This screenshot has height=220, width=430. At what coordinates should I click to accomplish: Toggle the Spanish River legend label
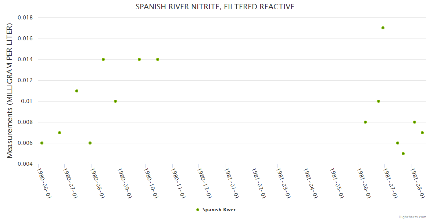point(219,210)
